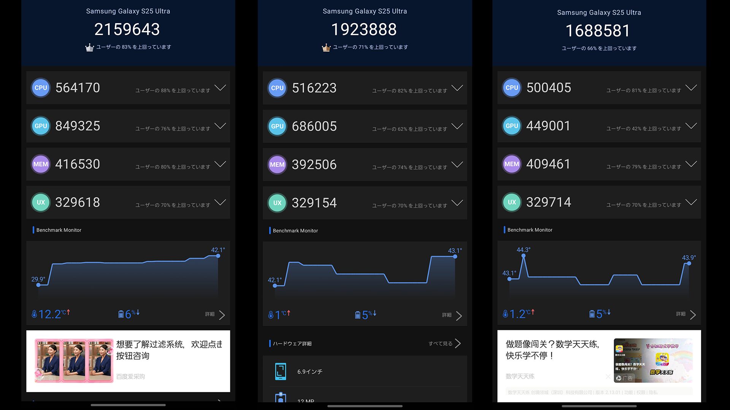This screenshot has width=730, height=410.
Task: Click ユーザーの 83% を上回っています text
Action: (134, 47)
